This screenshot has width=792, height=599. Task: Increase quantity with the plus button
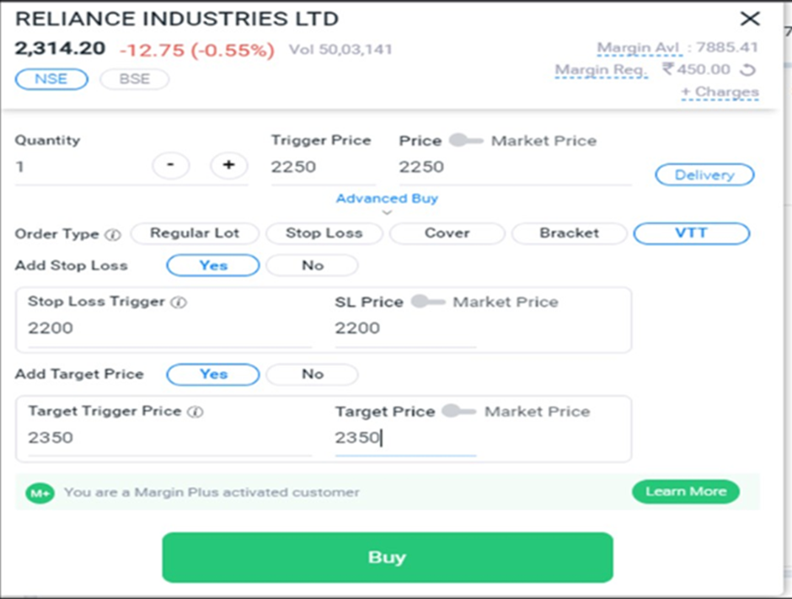[x=229, y=165]
